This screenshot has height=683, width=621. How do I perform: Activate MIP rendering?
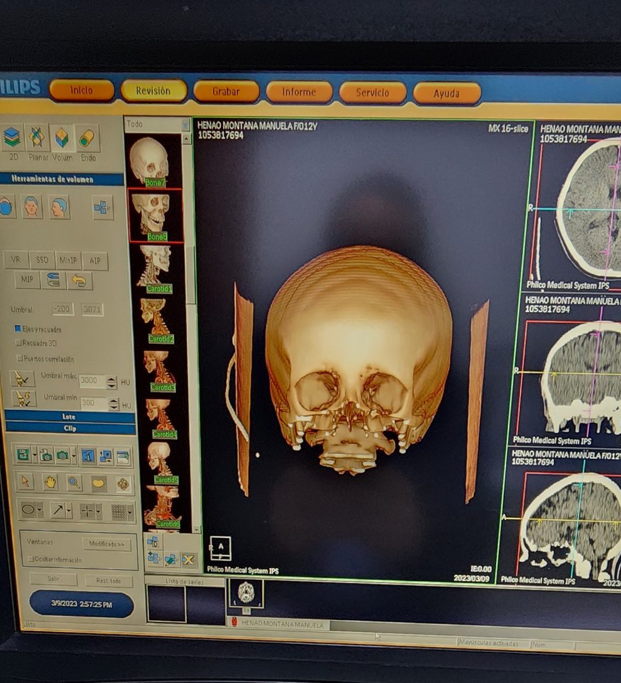click(27, 279)
